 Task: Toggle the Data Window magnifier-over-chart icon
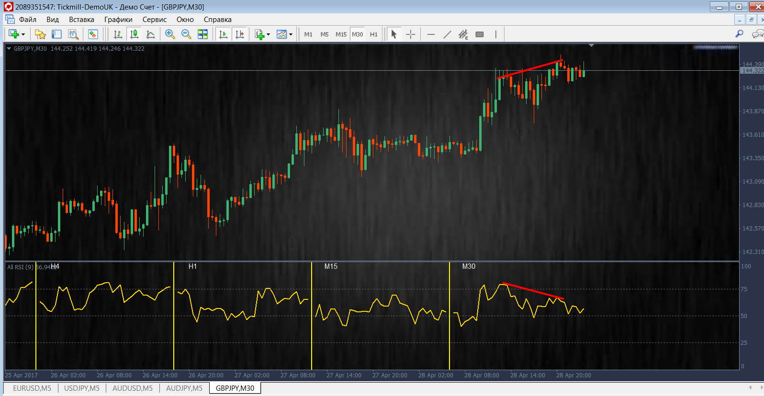(x=73, y=34)
